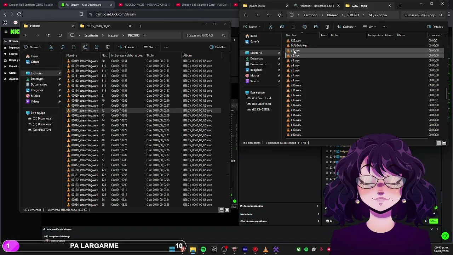Switch to pikoro inicio tab
The height and width of the screenshot is (255, 453).
tap(266, 6)
